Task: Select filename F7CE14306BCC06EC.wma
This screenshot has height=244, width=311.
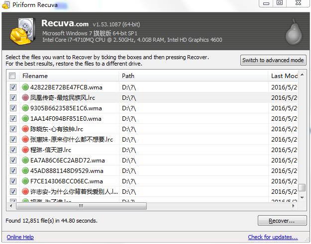Action: (67, 181)
